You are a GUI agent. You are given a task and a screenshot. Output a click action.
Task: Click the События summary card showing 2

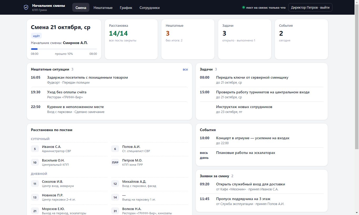point(301,39)
